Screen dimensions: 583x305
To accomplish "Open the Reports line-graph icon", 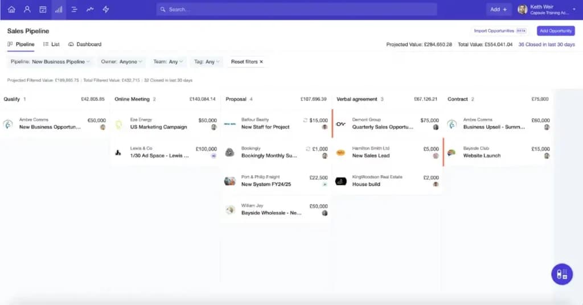I will tap(90, 9).
